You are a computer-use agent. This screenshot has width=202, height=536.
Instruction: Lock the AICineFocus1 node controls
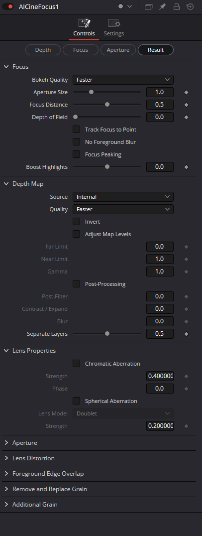pyautogui.click(x=177, y=6)
